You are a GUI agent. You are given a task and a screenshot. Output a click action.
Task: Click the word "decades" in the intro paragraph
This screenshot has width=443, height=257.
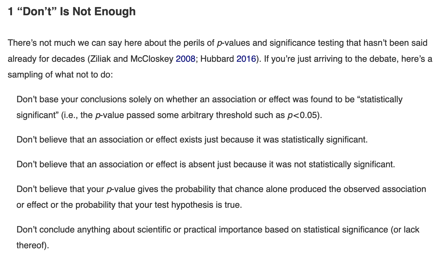tap(68, 59)
